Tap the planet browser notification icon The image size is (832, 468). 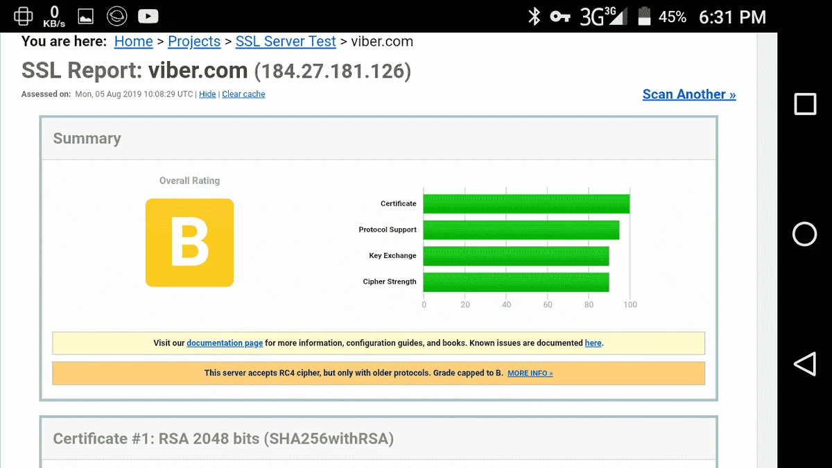click(x=116, y=16)
